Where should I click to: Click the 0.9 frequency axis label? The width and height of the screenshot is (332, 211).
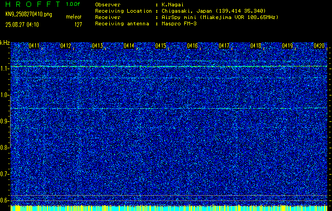(x=4, y=121)
